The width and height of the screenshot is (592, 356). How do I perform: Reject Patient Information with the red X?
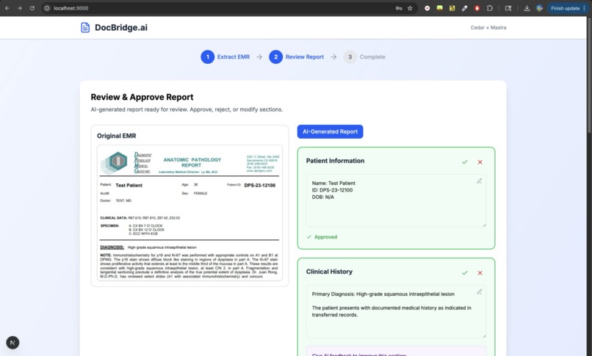point(480,161)
